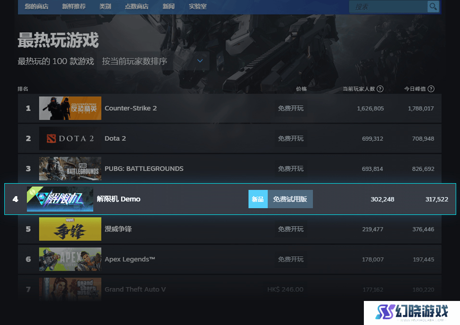Screen dimensions: 460x325
Task: Click the peak value 1,788,017
Action: (x=421, y=109)
